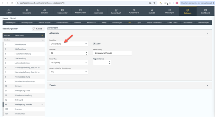Switch to the Export tab
215x117 pixels.
(139, 22)
